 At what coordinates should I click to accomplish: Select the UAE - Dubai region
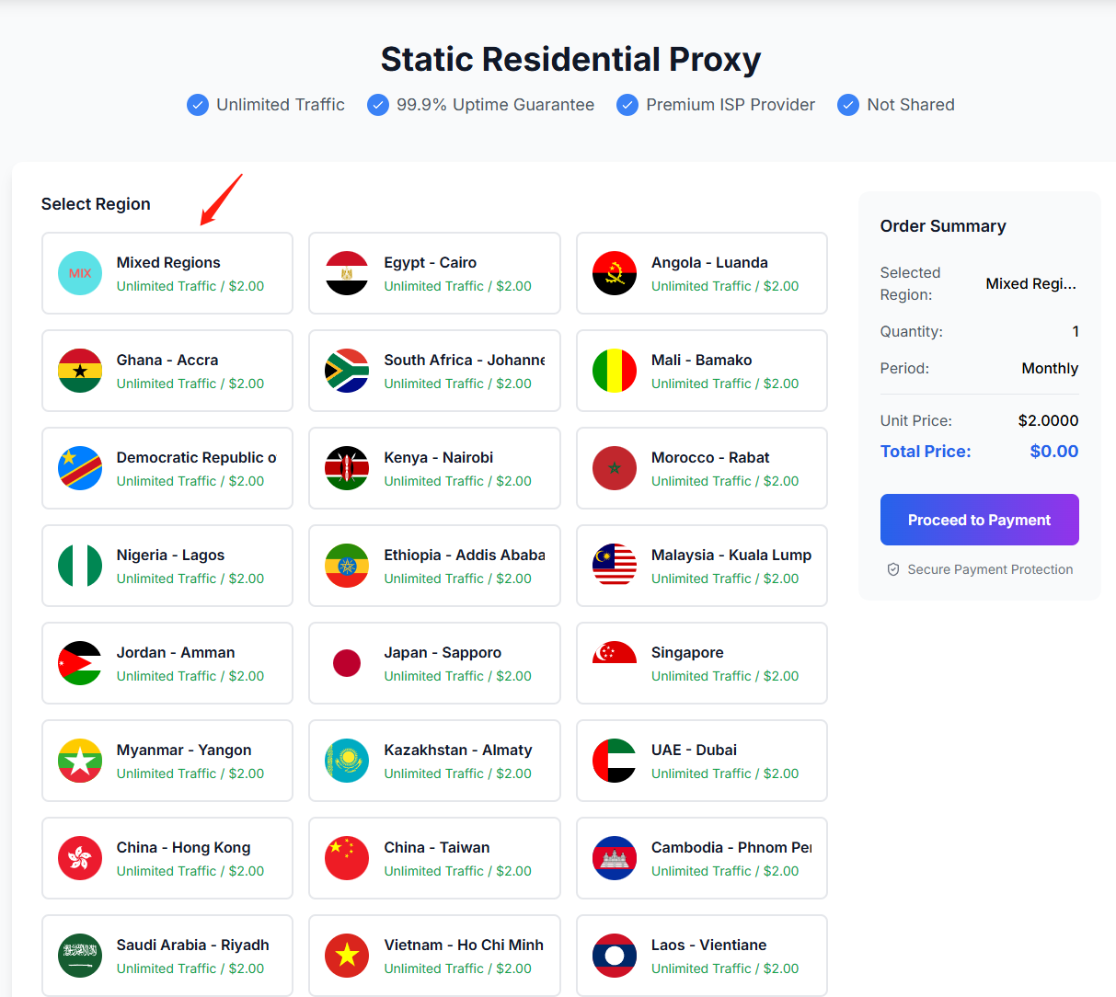pyautogui.click(x=701, y=761)
